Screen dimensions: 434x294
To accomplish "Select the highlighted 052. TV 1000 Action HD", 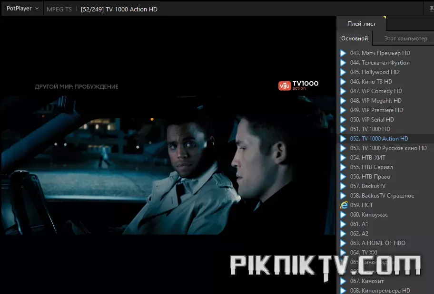I will coord(385,139).
